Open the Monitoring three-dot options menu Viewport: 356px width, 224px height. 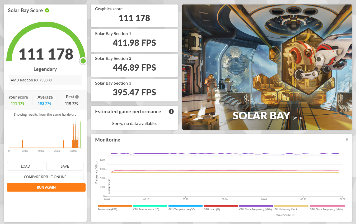click(x=347, y=140)
